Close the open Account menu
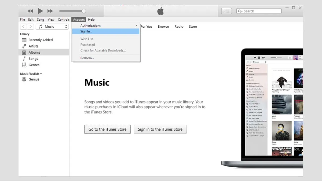 pos(79,20)
